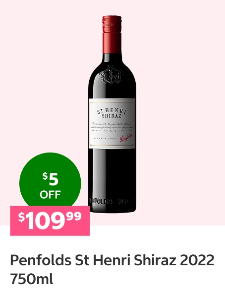Click the red Penfolds signature logo
Viewport: 225px width, 308px height.
pos(127,138)
